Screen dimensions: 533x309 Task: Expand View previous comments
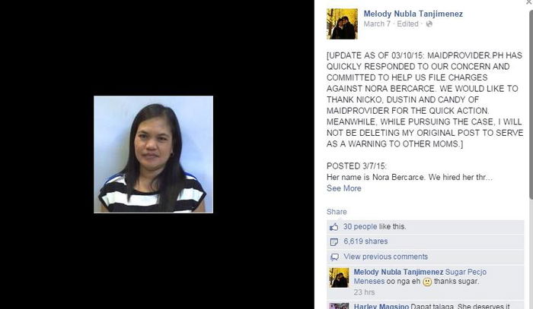385,257
